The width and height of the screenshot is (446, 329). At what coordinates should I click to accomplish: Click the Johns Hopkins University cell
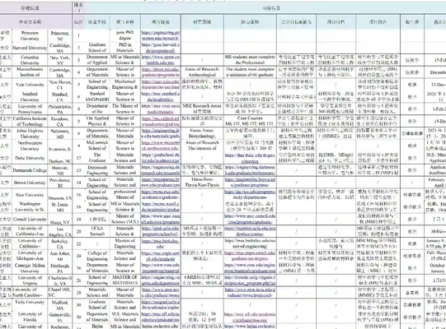pyautogui.click(x=30, y=133)
